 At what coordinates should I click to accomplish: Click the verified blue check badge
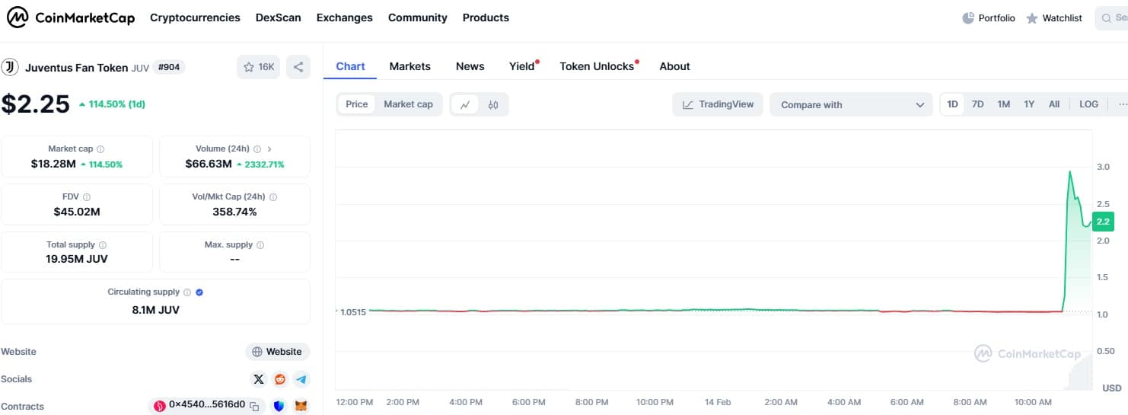(199, 292)
